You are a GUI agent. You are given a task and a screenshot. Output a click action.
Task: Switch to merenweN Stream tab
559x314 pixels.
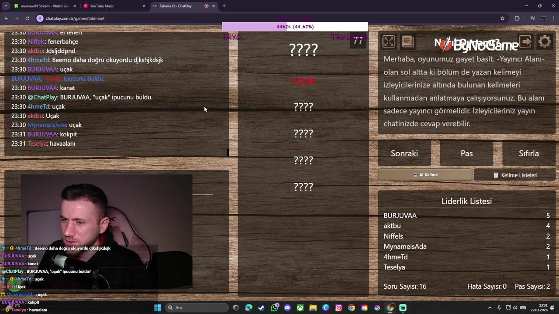point(45,6)
